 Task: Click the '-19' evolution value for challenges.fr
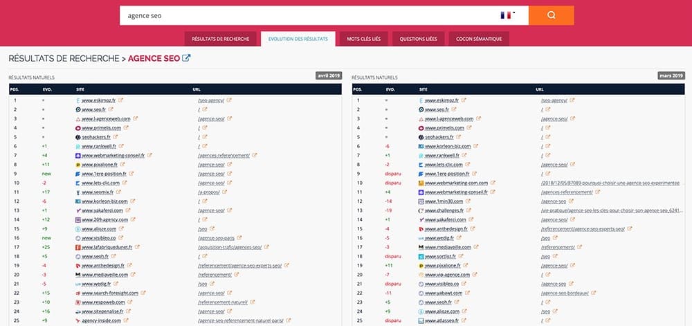[x=388, y=210]
